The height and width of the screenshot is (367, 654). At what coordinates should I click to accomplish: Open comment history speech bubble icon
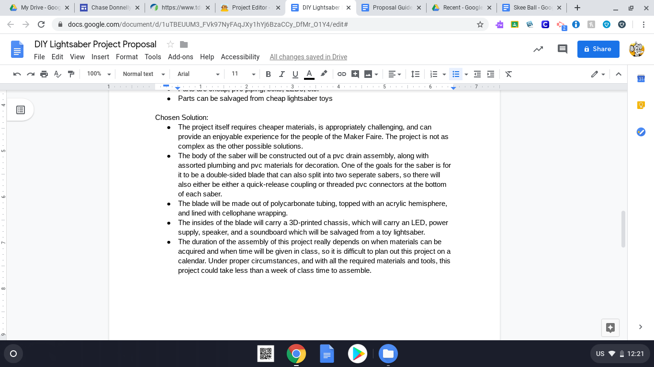coord(563,49)
